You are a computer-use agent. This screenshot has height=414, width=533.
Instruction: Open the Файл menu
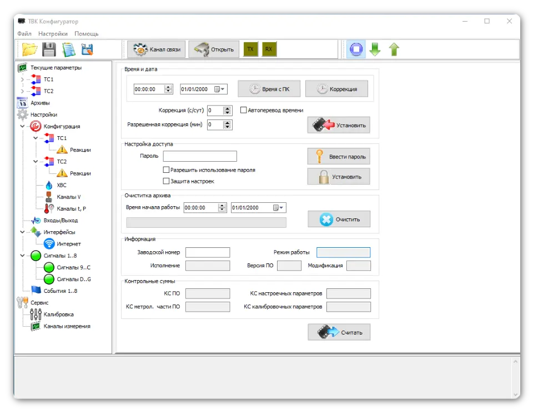(24, 33)
